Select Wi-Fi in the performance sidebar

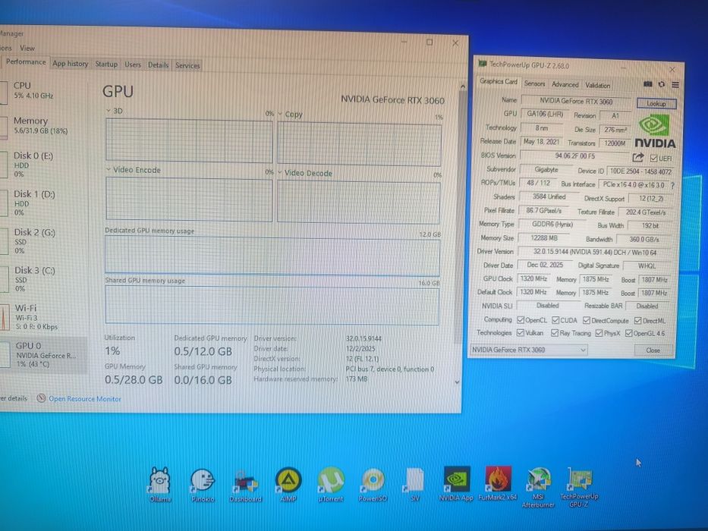click(x=44, y=317)
